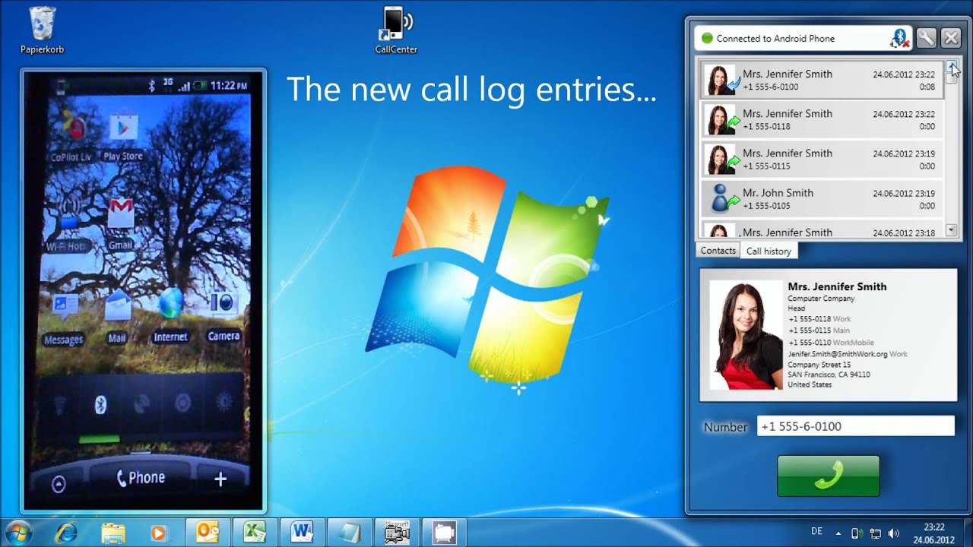Click the Bluetooth disconnected status icon

pyautogui.click(x=901, y=38)
